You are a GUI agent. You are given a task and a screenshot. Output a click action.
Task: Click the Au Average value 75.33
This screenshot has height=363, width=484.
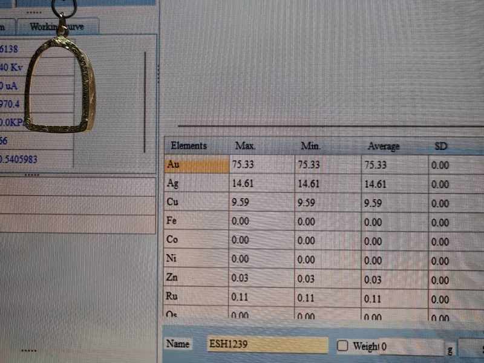tap(376, 165)
